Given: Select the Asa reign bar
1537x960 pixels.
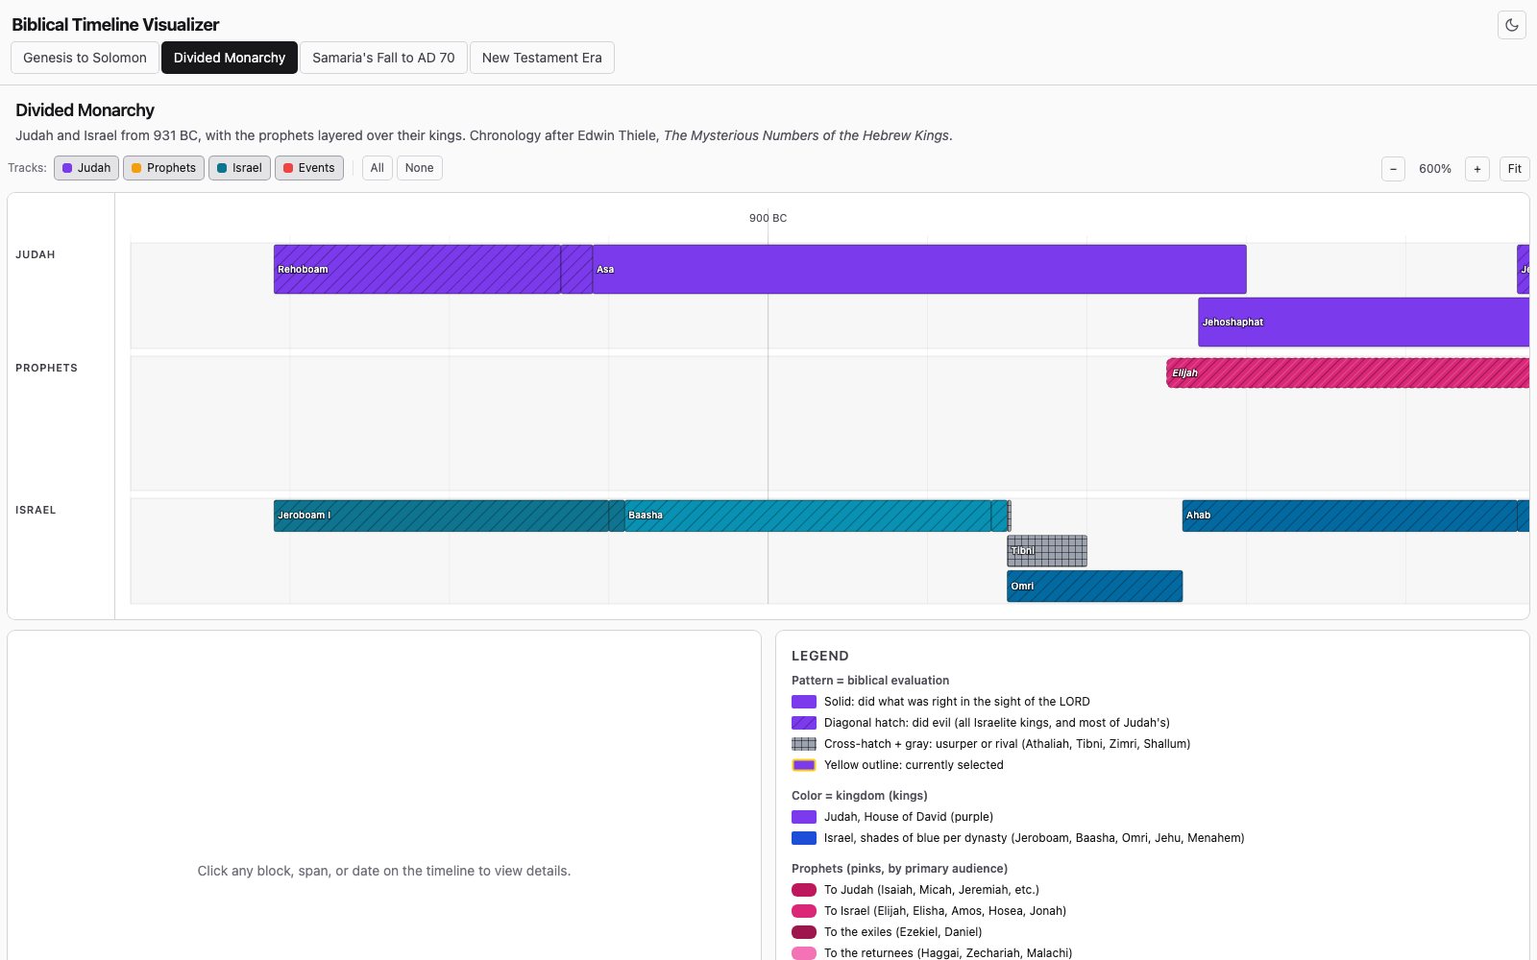Looking at the screenshot, I should click(919, 269).
